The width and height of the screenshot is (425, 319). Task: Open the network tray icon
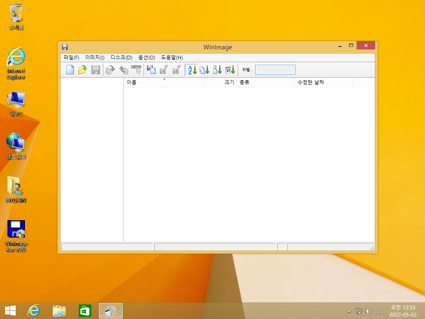coord(359,311)
